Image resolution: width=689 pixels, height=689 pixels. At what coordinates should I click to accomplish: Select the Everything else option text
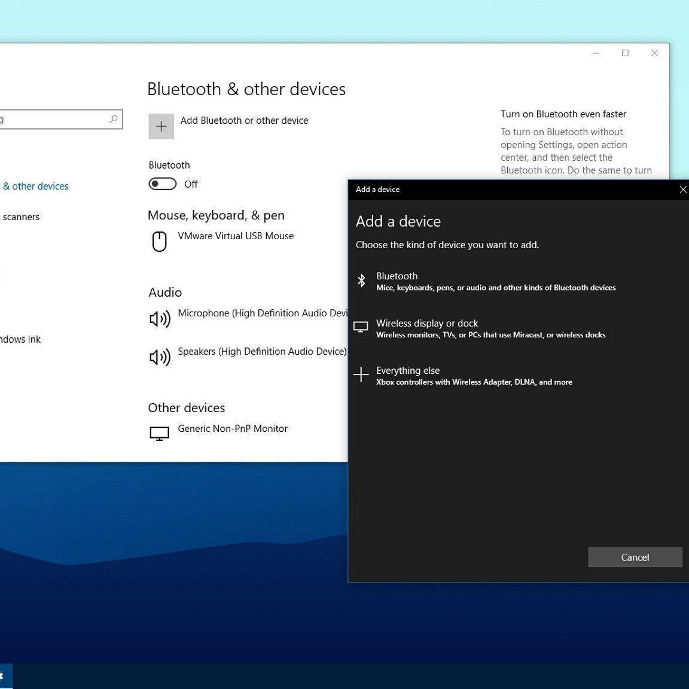click(408, 371)
